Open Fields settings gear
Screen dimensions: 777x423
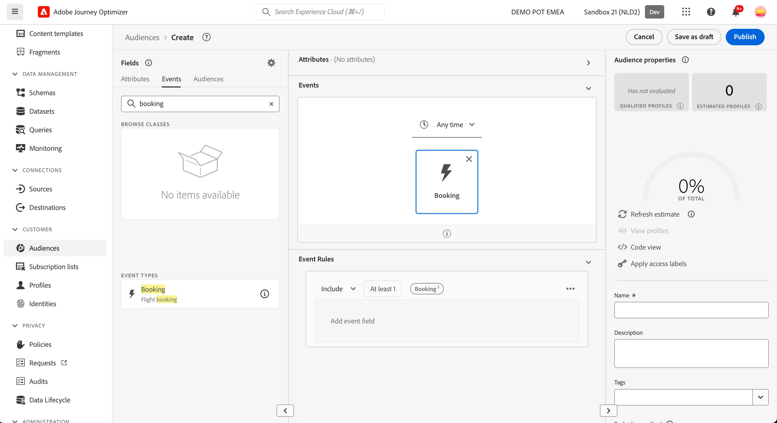[x=271, y=63]
